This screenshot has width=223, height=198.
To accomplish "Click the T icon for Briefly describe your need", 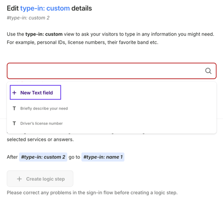I will pos(14,109).
